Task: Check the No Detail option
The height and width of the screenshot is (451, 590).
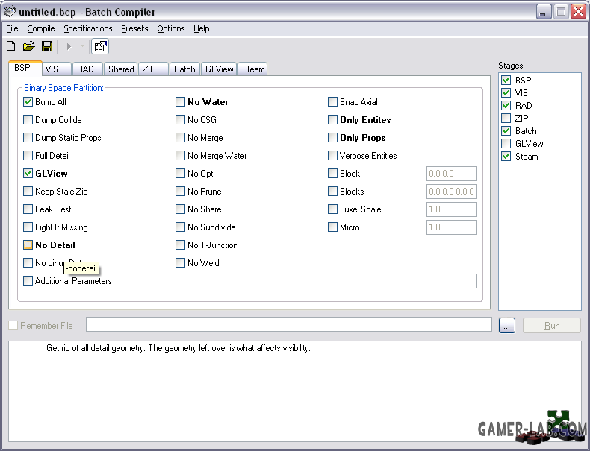Action: pyautogui.click(x=28, y=245)
